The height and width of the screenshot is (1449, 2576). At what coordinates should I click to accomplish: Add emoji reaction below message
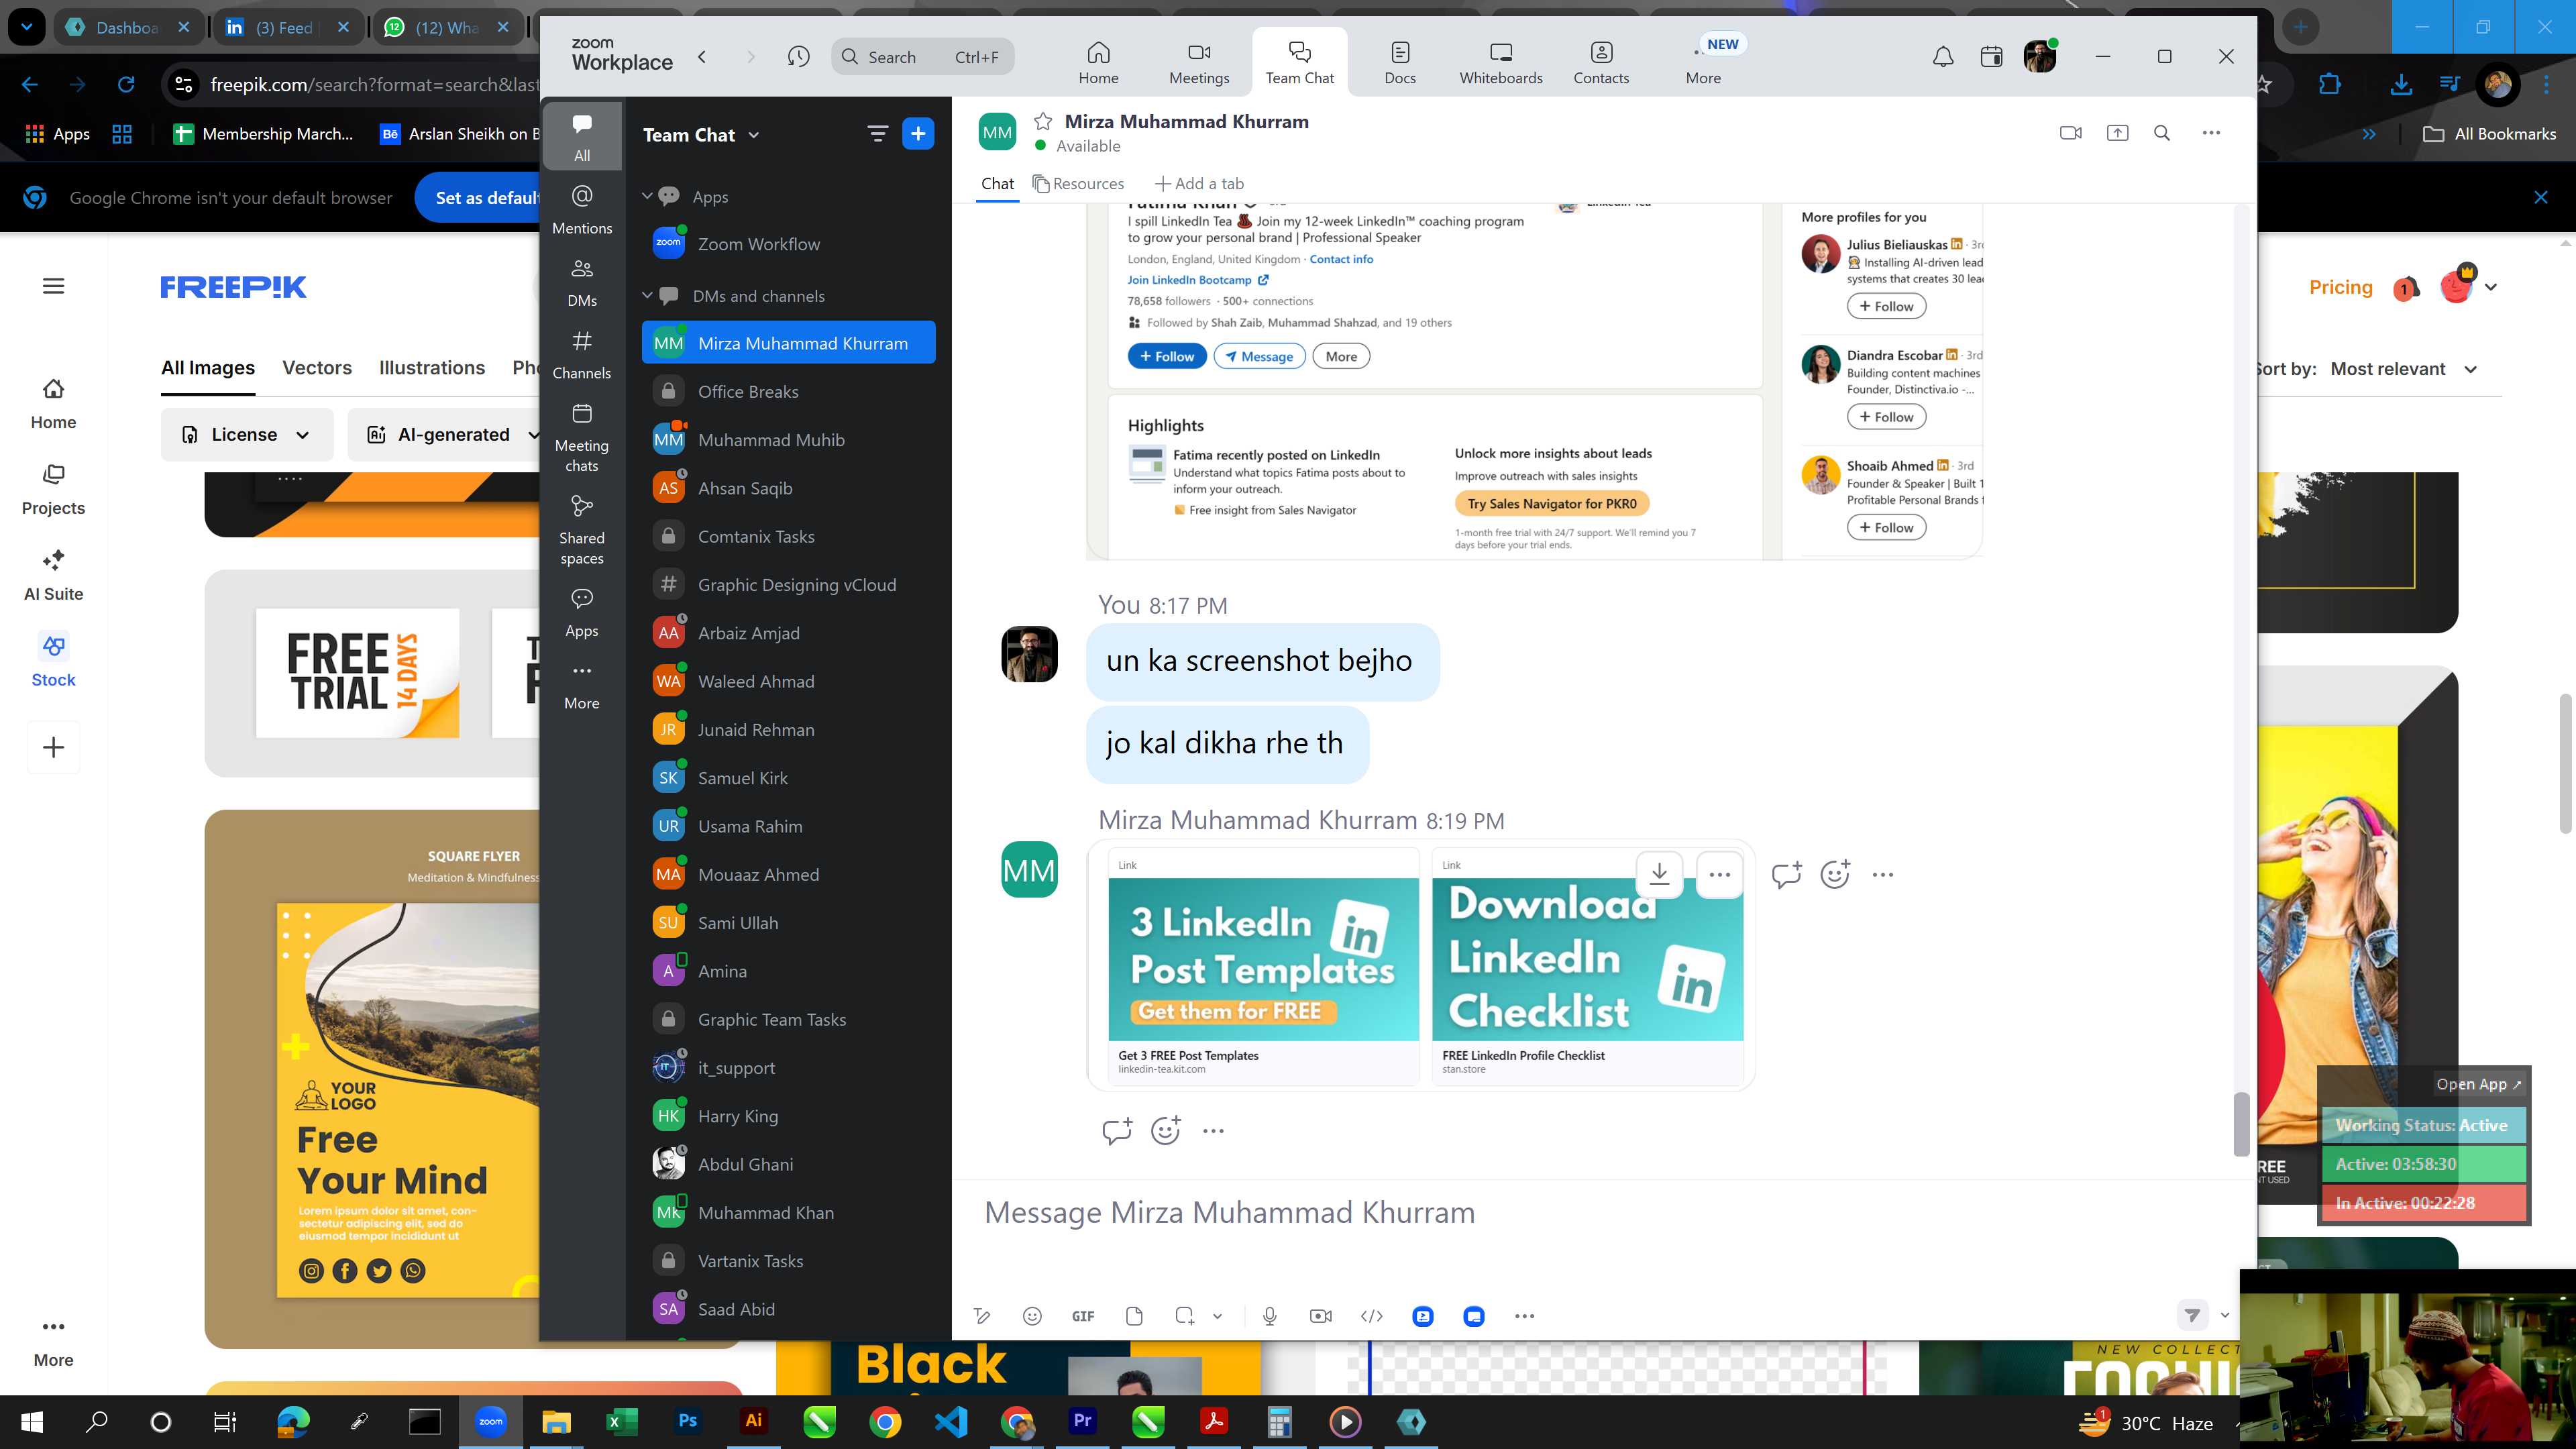[x=1165, y=1130]
